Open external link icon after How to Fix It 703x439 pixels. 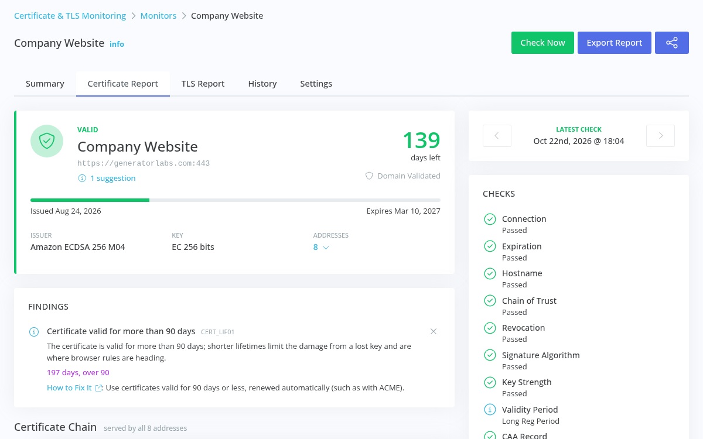point(98,387)
